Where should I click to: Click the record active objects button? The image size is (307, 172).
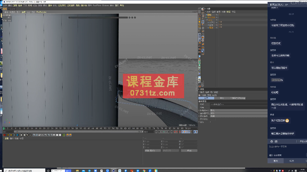click(x=174, y=132)
